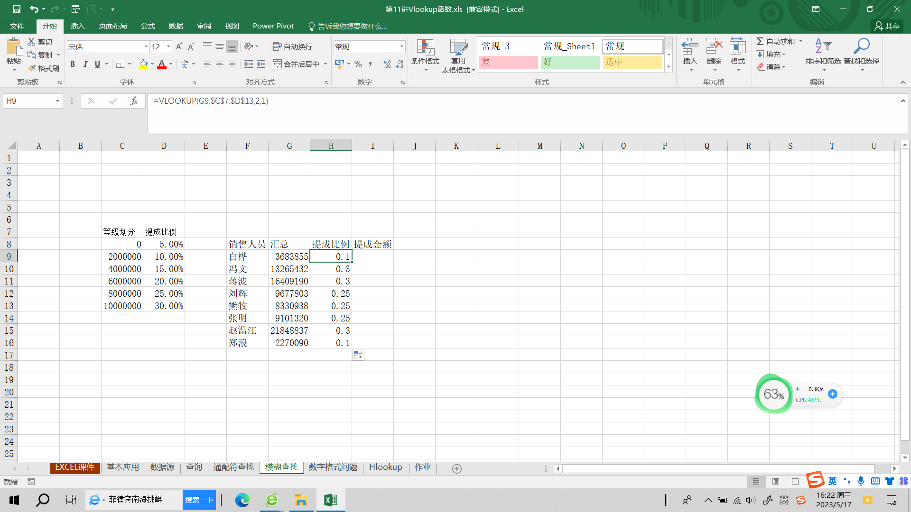Toggle Bold formatting
Screen dimensions: 911x512
tap(73, 64)
